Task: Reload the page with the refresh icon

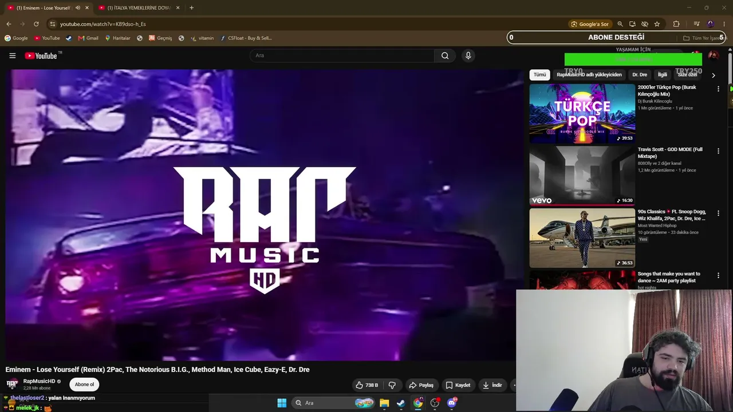Action: pos(36,24)
